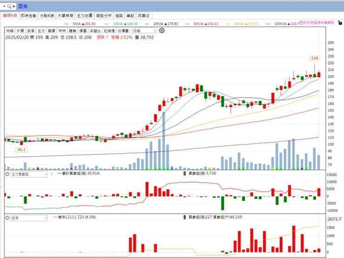344x258 pixels.
Task: Toggle the 本益比 overlay button
Action: pyautogui.click(x=95, y=31)
